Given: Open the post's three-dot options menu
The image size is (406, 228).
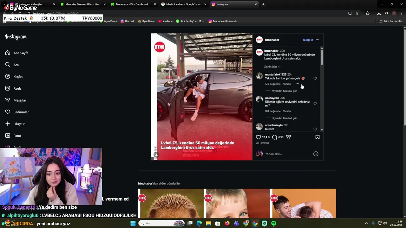Looking at the screenshot, I should pyautogui.click(x=318, y=40).
